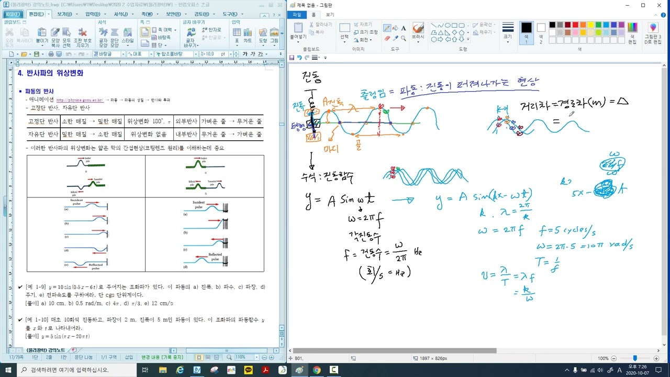Open the 보기(U) menu in Hangul
Screen dimensions: 670x377
pyautogui.click(x=65, y=14)
